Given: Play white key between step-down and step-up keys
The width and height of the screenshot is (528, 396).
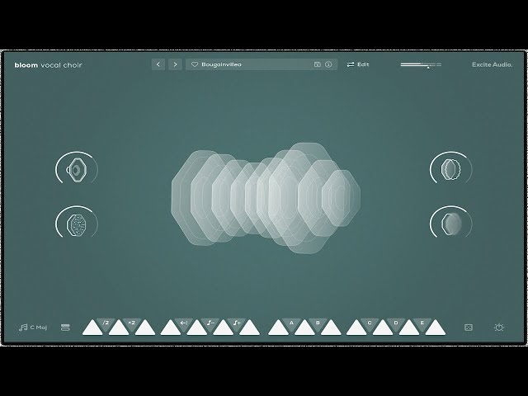Looking at the screenshot, I should [224, 329].
